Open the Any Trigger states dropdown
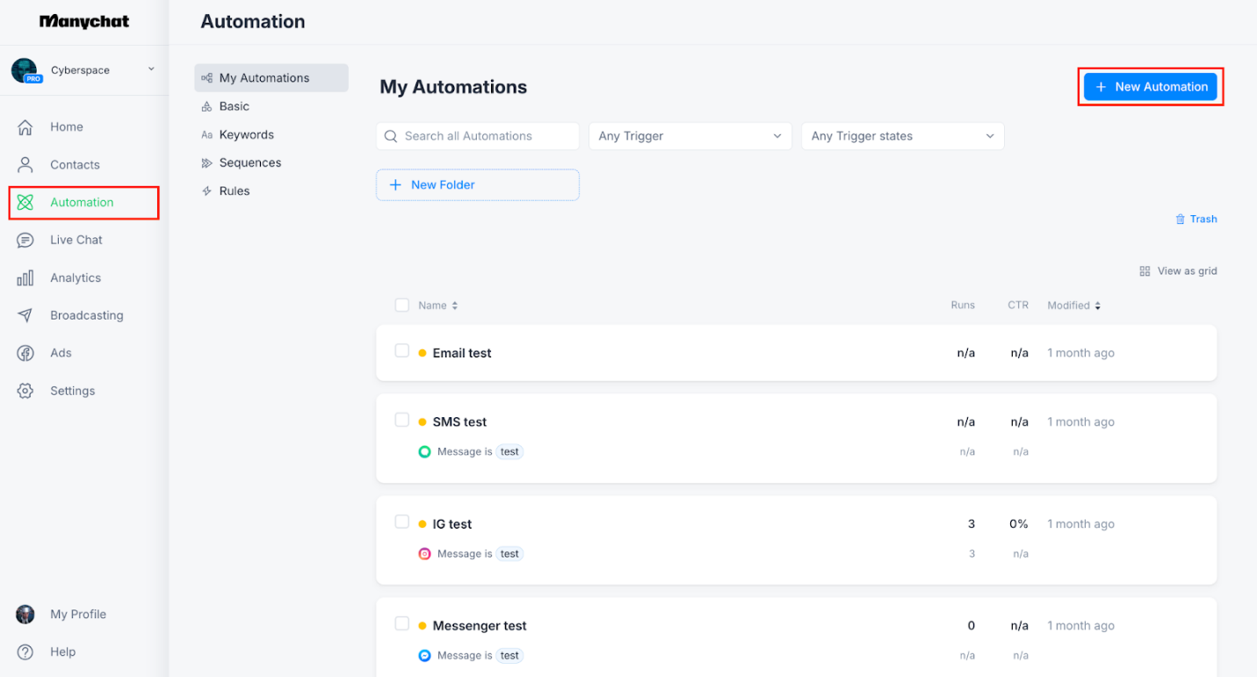Screen dimensions: 1257x677 [902, 136]
